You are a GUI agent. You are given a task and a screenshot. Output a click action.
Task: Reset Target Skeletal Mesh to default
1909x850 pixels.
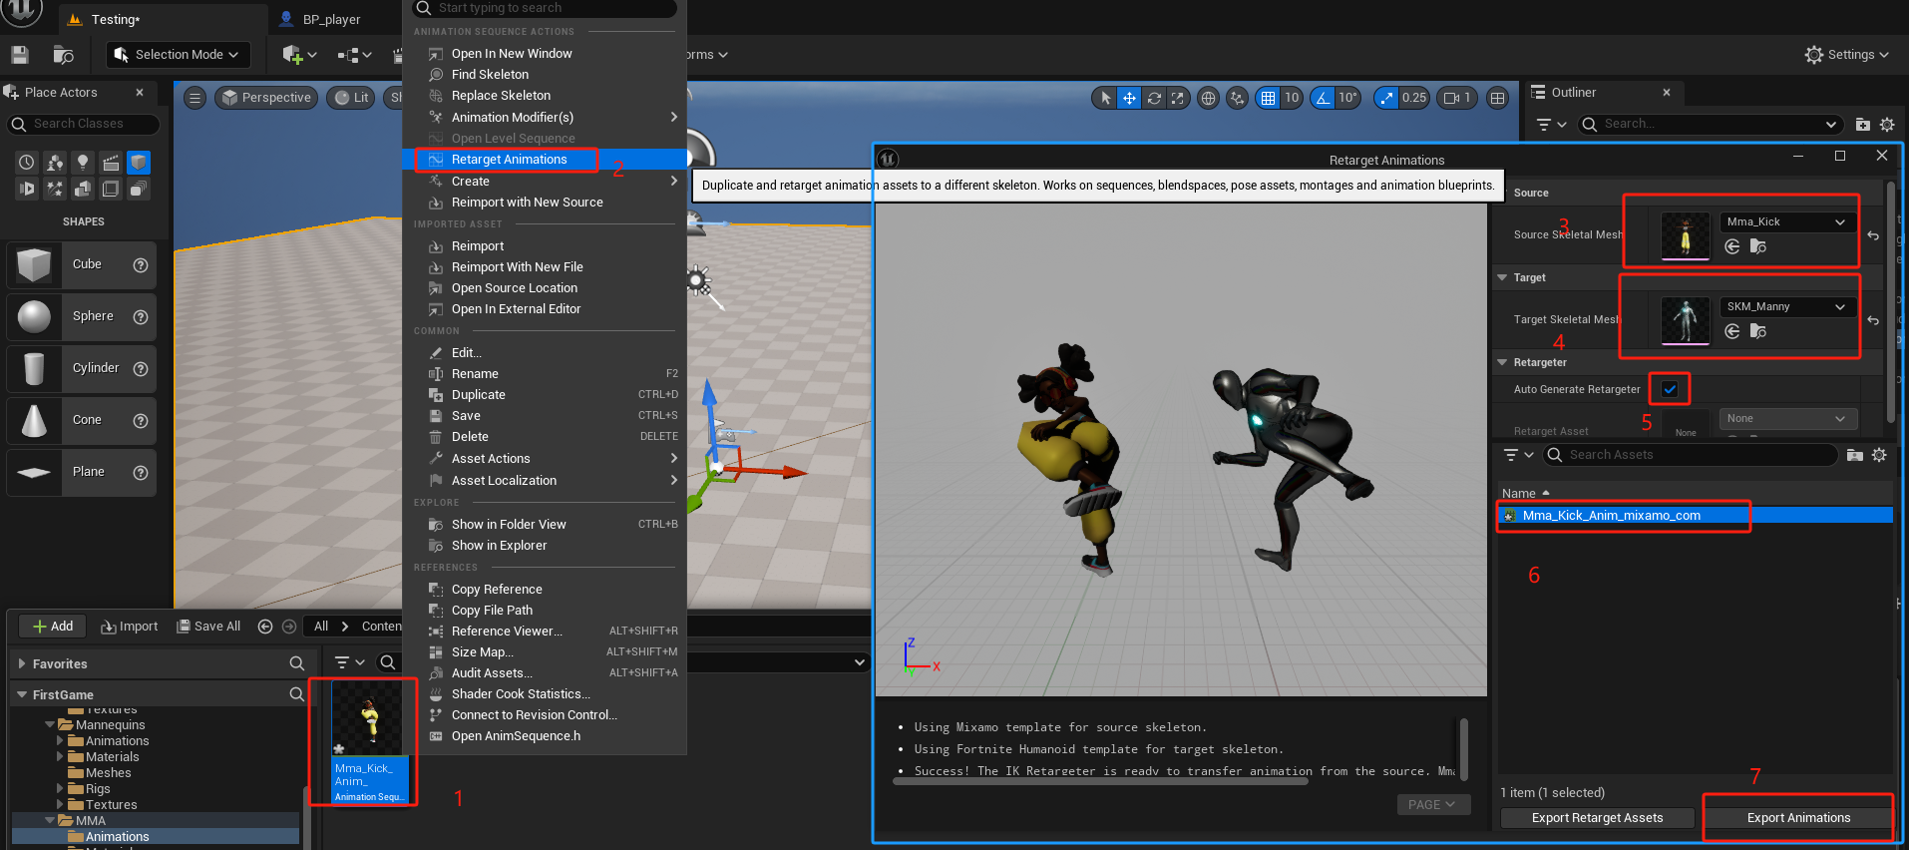click(1873, 320)
